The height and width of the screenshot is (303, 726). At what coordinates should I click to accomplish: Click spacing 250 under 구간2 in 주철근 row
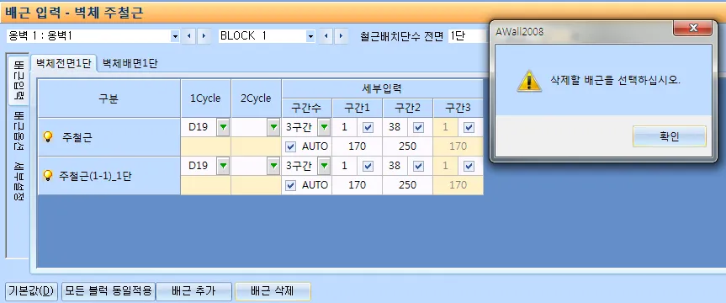pyautogui.click(x=407, y=146)
